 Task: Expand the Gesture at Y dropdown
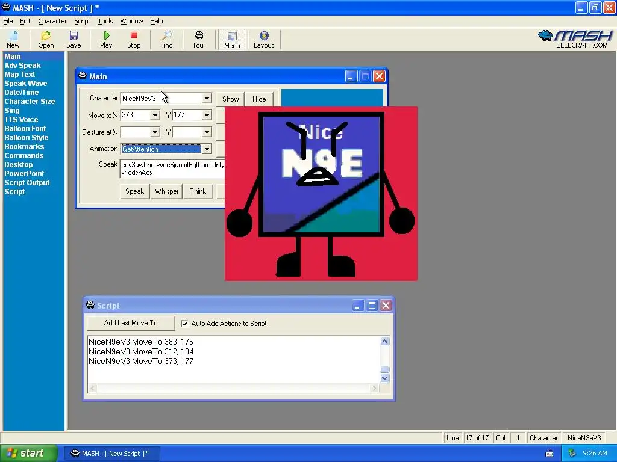(x=207, y=132)
